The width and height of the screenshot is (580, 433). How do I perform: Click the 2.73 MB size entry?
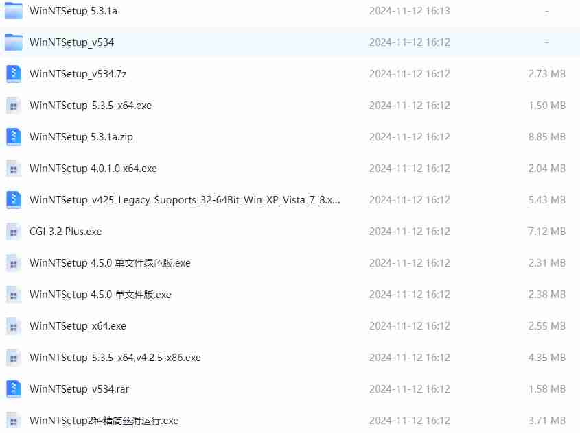(546, 74)
